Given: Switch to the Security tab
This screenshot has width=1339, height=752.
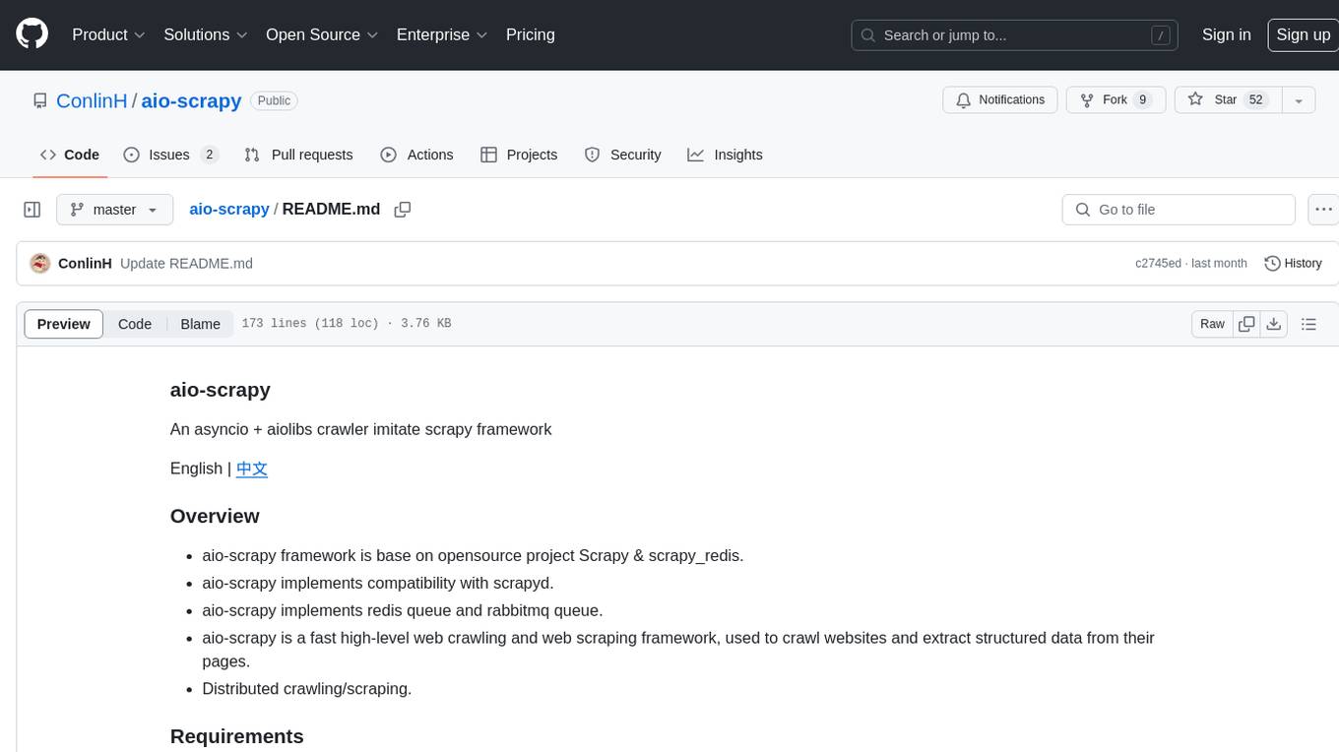Looking at the screenshot, I should point(622,155).
